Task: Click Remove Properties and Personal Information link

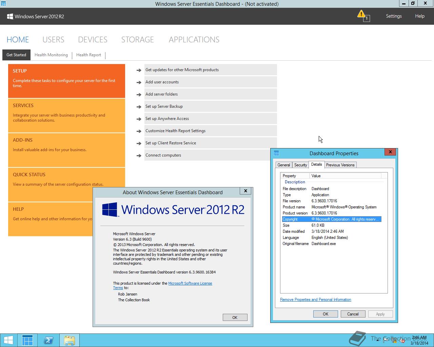Action: tap(315, 300)
